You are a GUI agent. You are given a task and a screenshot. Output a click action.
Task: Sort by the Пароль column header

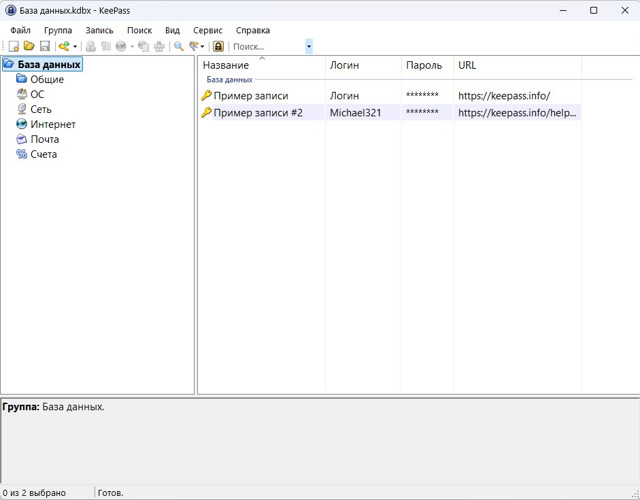click(x=428, y=65)
